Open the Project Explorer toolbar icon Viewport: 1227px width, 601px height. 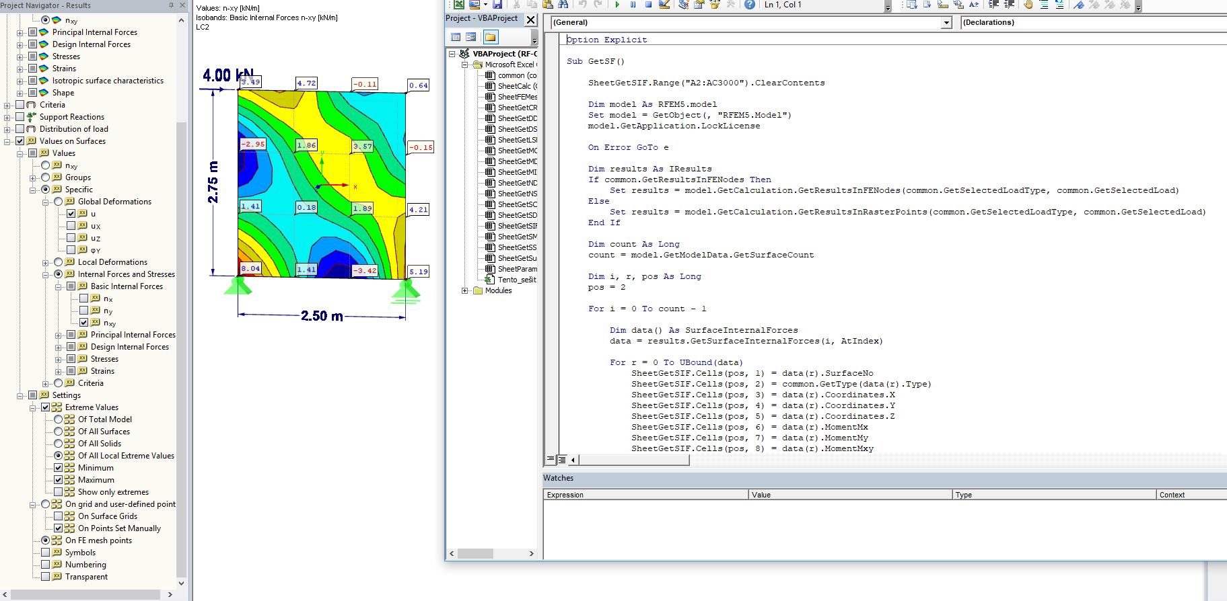[x=684, y=4]
